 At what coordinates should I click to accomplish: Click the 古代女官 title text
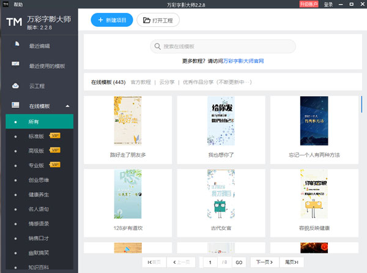[x=221, y=228]
